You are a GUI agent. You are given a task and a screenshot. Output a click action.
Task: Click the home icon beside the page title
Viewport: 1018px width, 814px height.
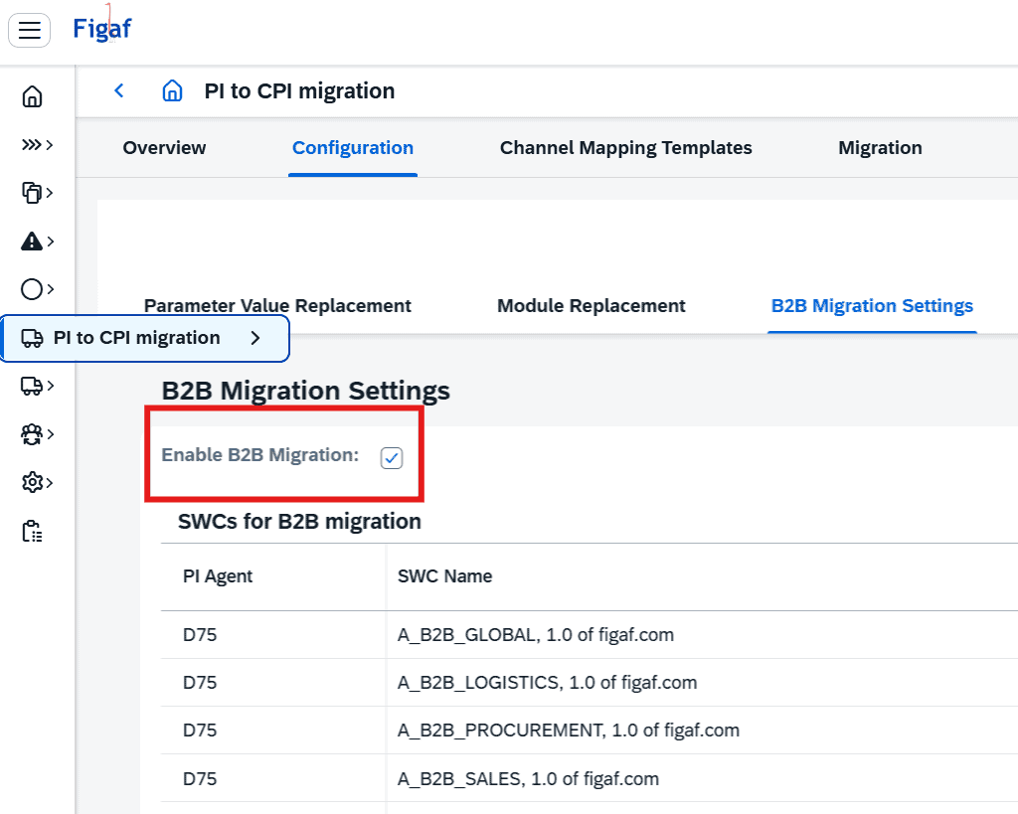[172, 90]
